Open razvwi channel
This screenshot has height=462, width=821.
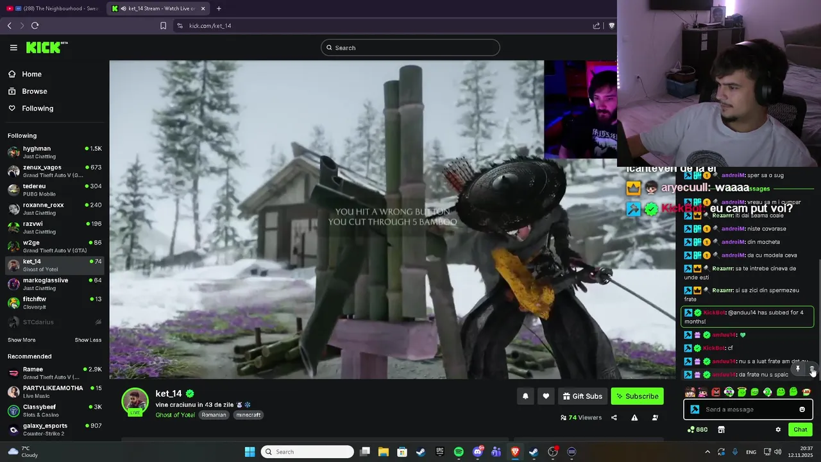tap(55, 228)
